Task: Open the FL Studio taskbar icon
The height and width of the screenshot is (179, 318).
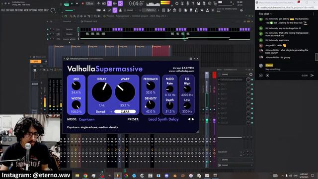Action: coord(118,176)
